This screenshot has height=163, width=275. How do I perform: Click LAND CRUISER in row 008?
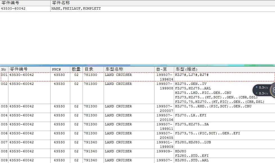point(118,151)
